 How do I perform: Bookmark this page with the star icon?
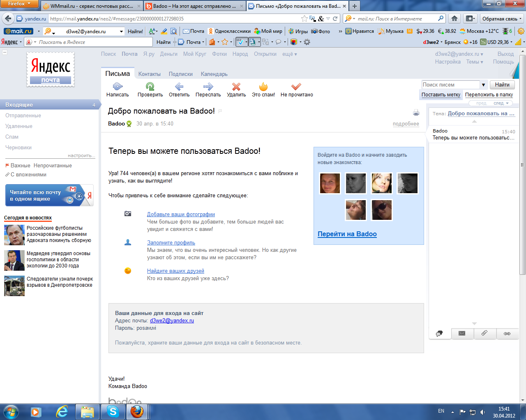pos(304,18)
